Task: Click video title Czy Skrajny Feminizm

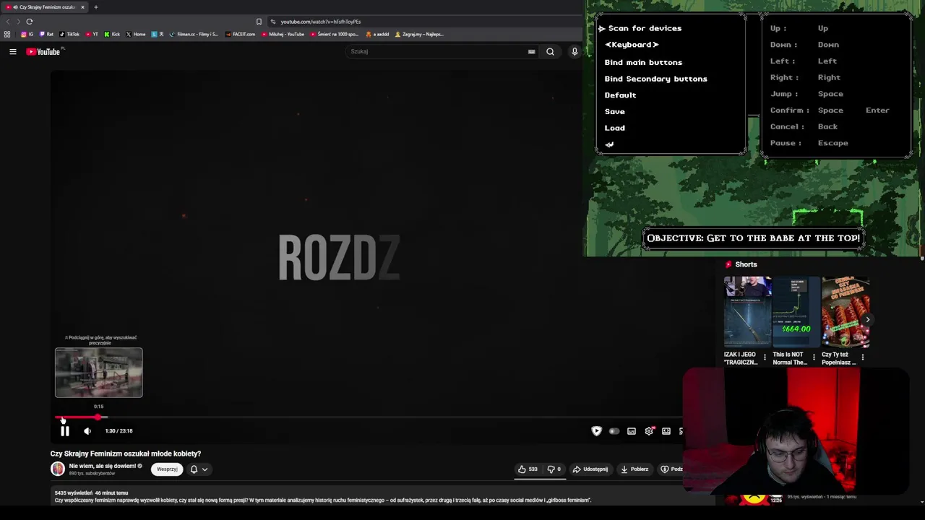Action: (126, 454)
